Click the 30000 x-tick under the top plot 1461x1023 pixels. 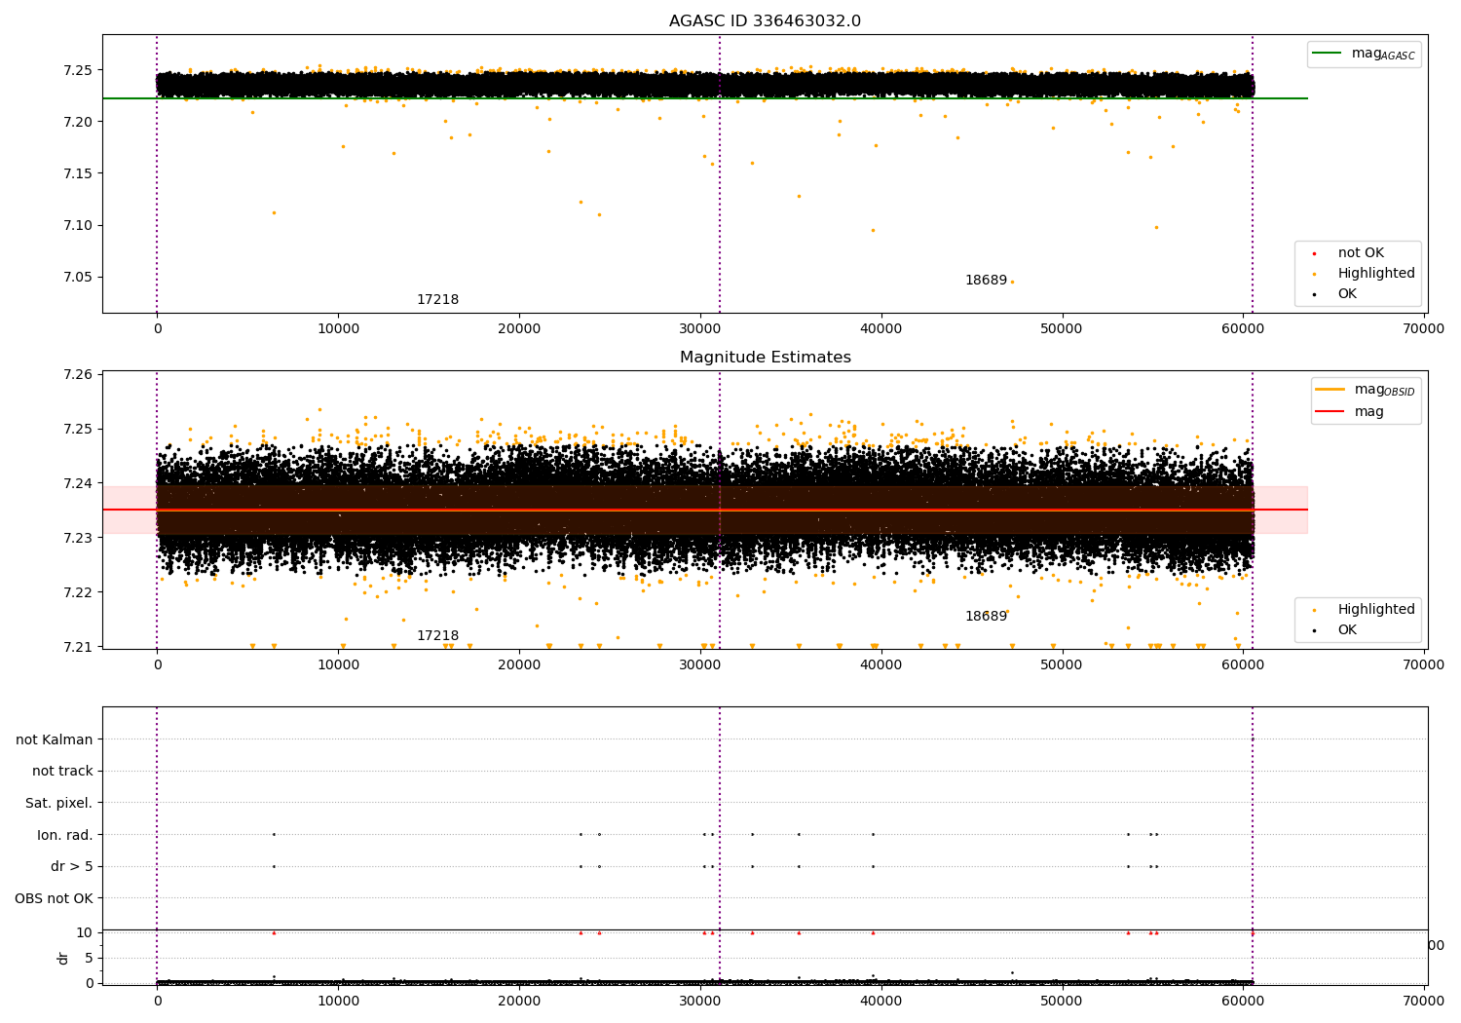700,329
